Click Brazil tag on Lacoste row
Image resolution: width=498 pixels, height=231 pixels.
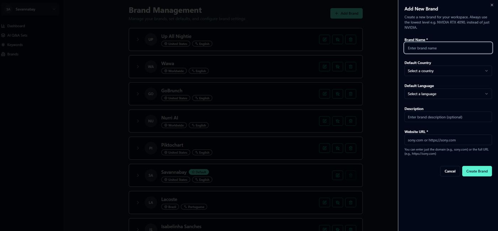click(x=170, y=207)
